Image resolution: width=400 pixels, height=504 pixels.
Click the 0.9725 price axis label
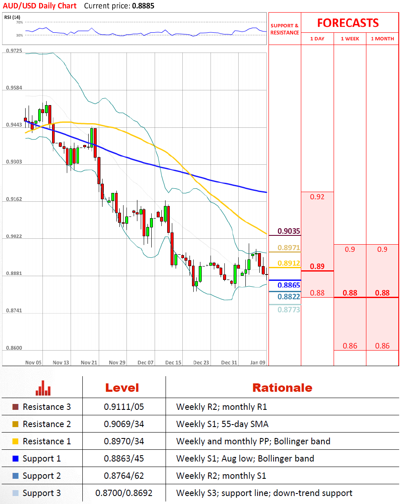coord(14,51)
